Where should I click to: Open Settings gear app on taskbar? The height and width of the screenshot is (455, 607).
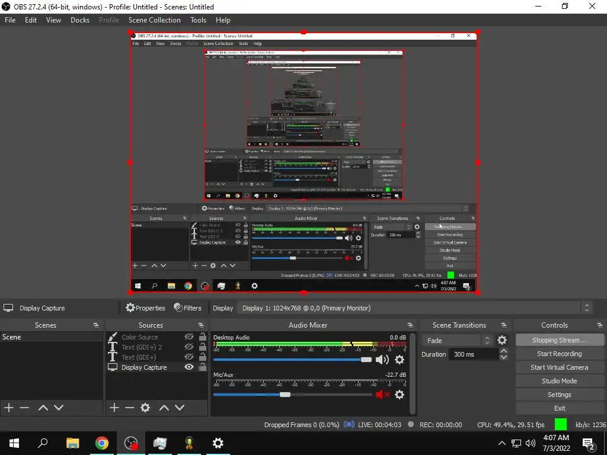218,443
